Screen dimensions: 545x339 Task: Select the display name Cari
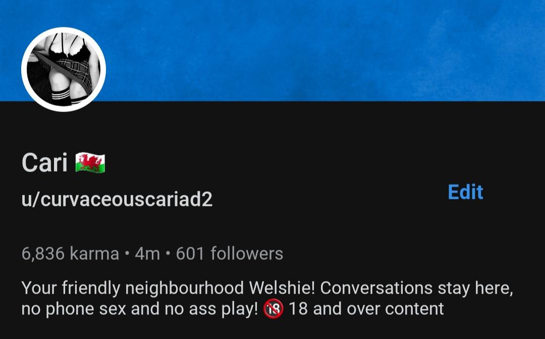[x=44, y=162]
